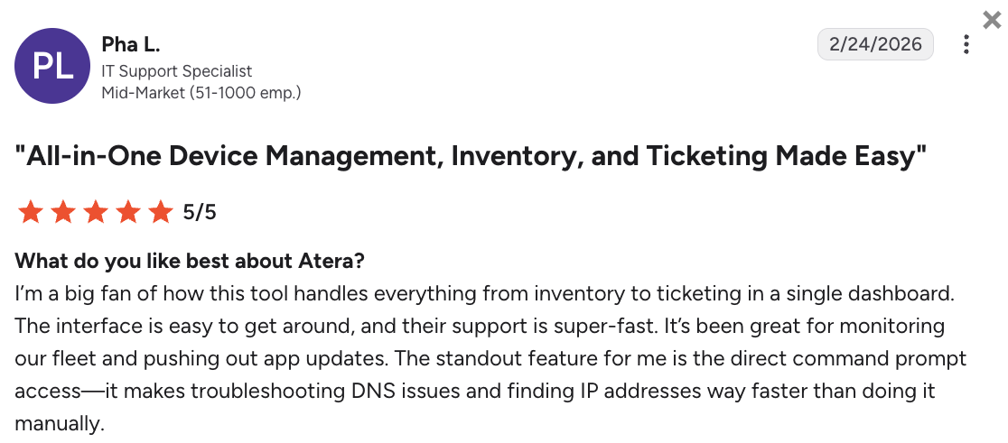Click the sentence about a single dashboard

coord(483,294)
